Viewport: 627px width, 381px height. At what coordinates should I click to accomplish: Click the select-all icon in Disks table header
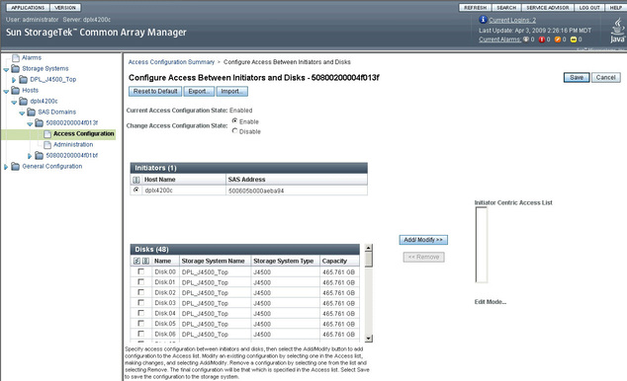[136, 261]
